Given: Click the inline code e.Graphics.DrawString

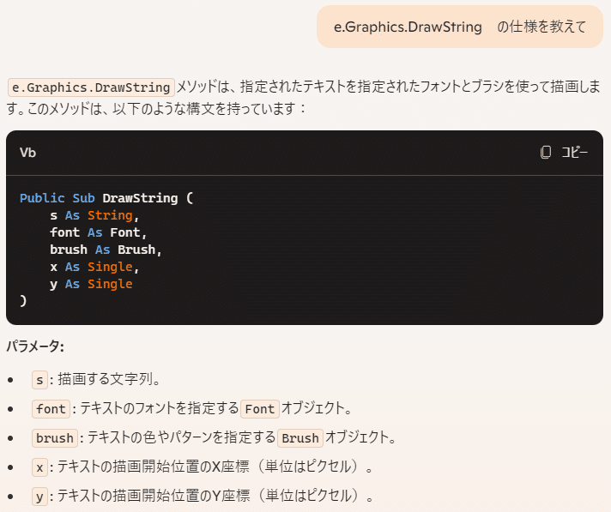Looking at the screenshot, I should pos(91,87).
